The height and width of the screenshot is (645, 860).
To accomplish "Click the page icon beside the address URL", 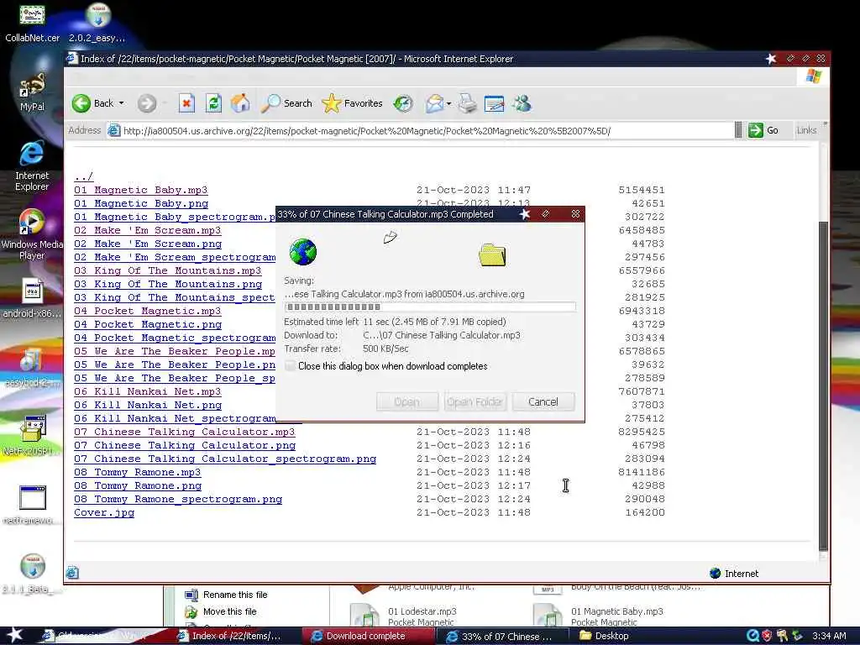I will [113, 130].
